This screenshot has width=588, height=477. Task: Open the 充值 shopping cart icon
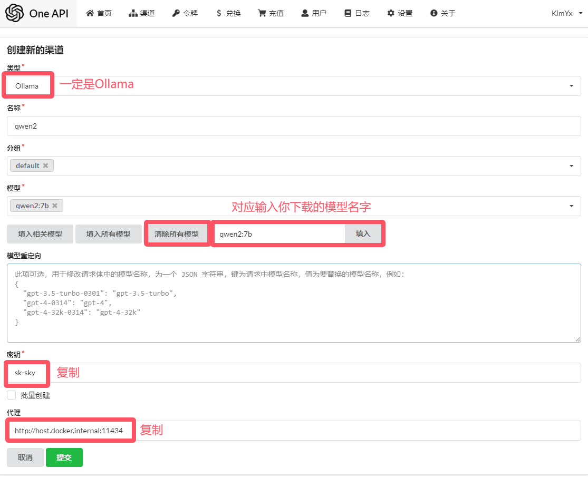[x=262, y=13]
